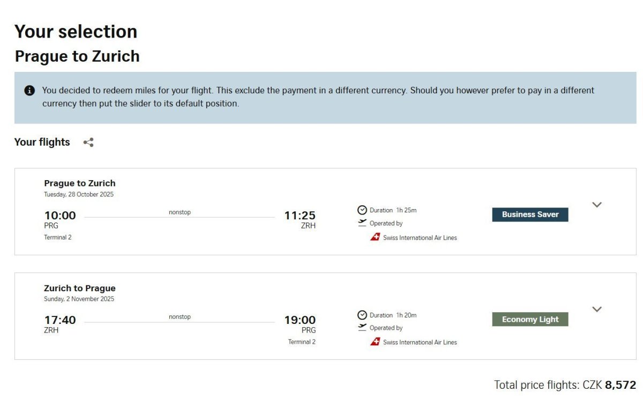Click the clock icon for 1h 25m duration
Screen dimensions: 643x414
(x=362, y=210)
